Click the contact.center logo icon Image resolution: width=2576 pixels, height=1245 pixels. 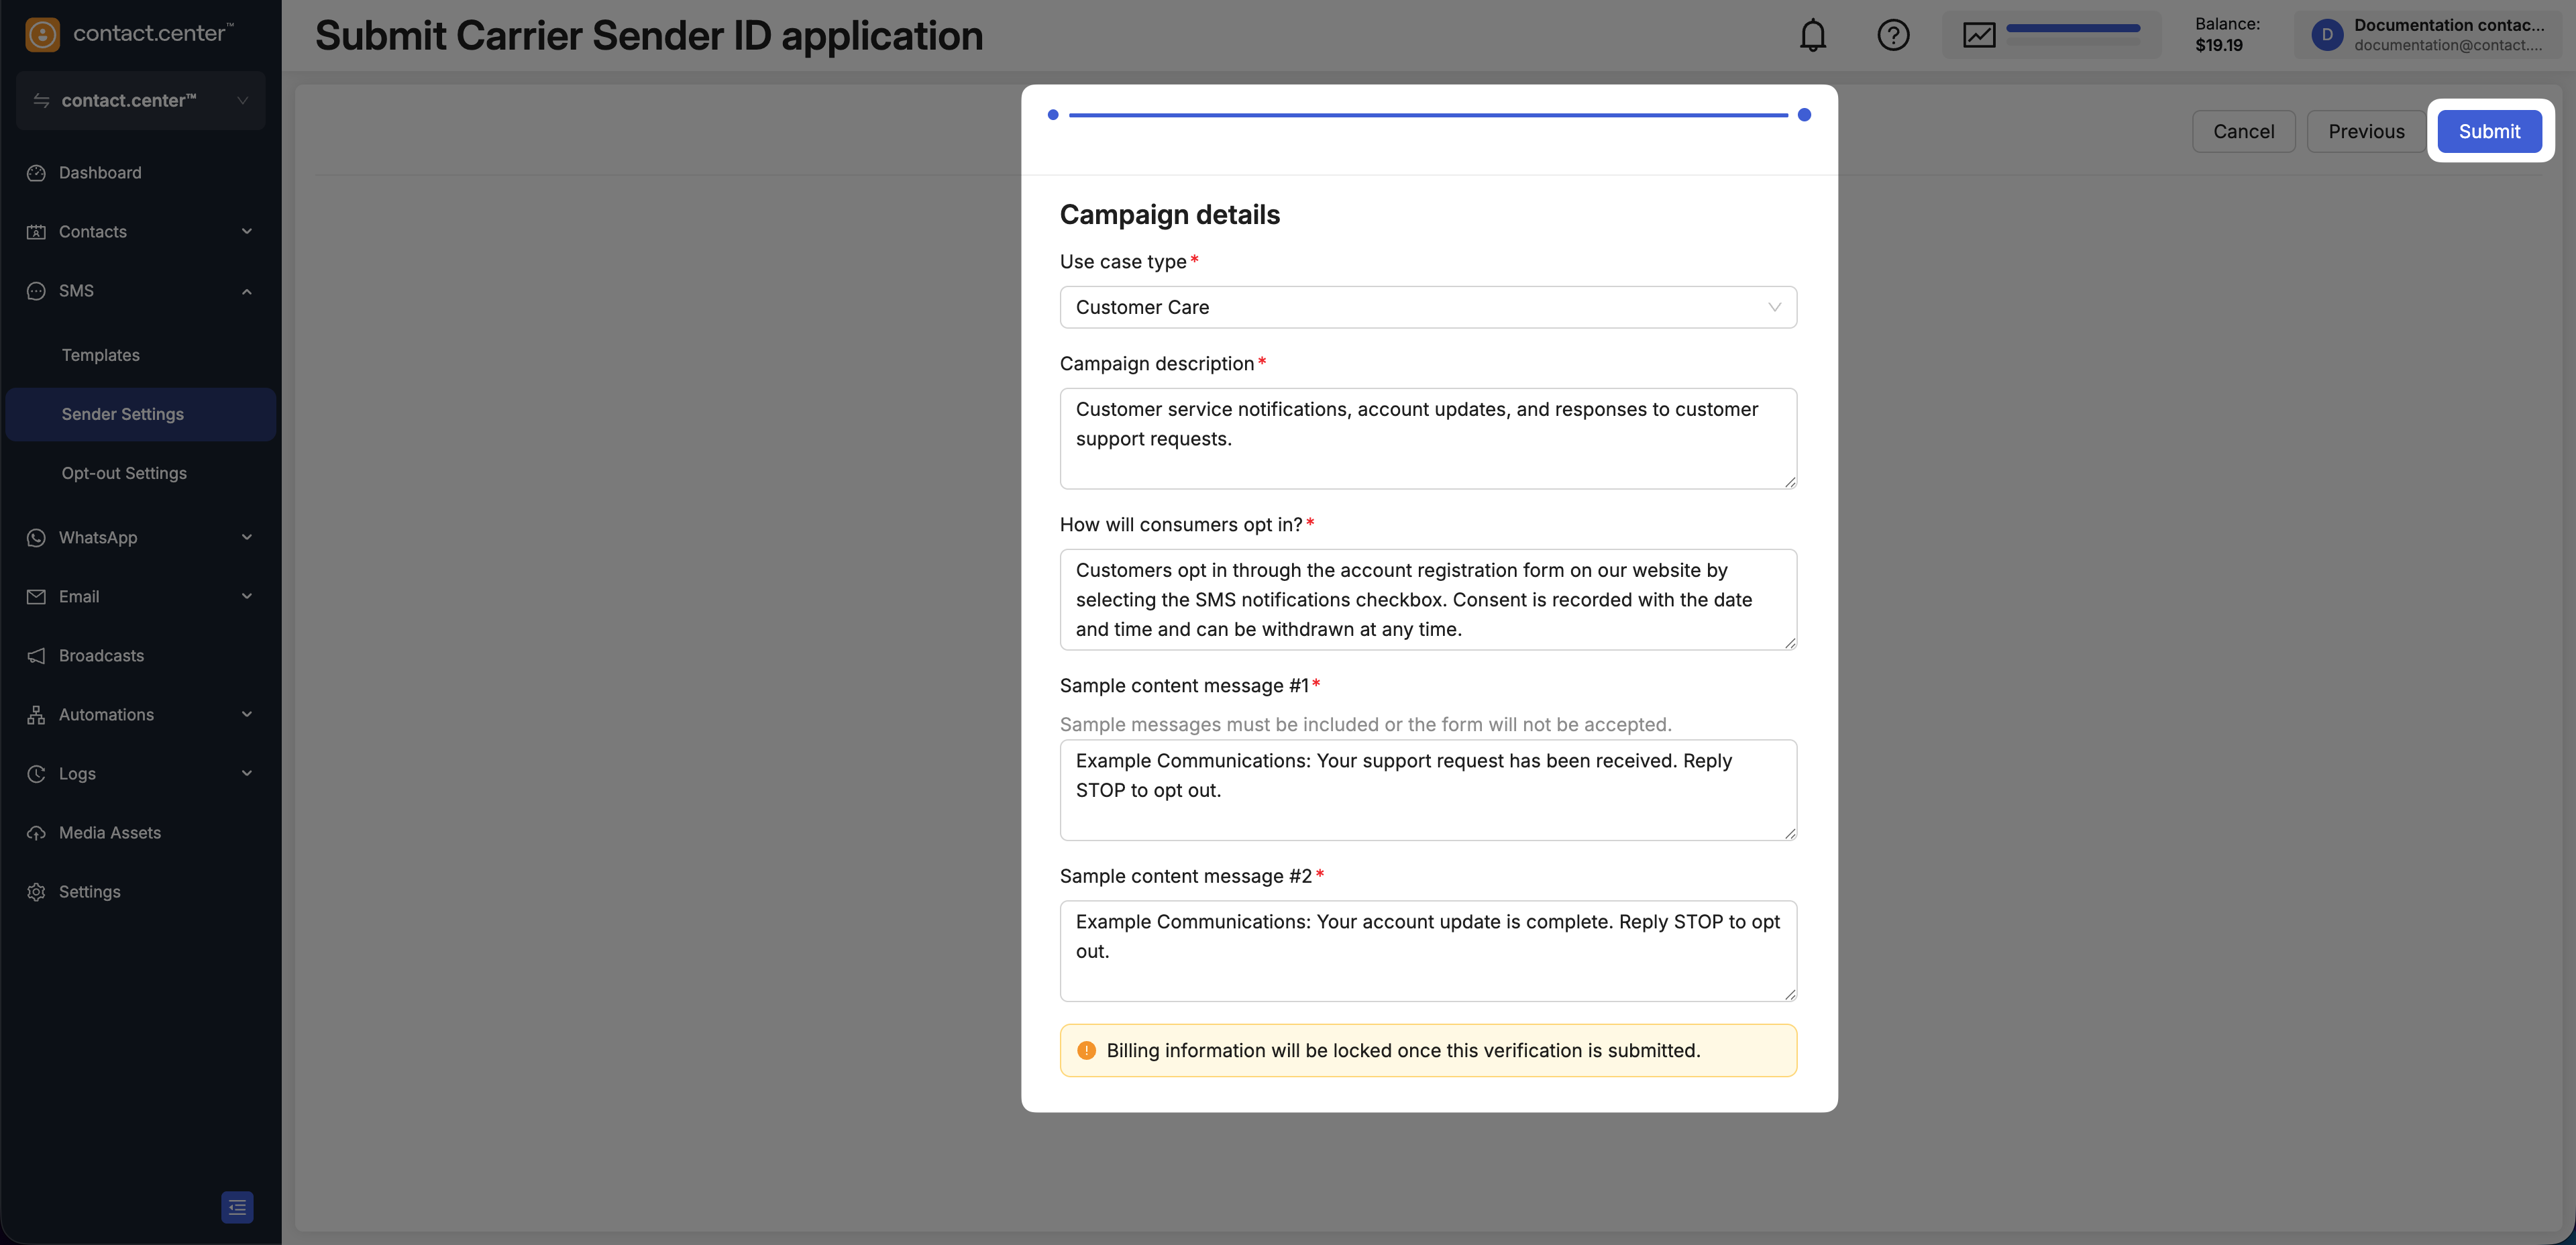point(42,34)
